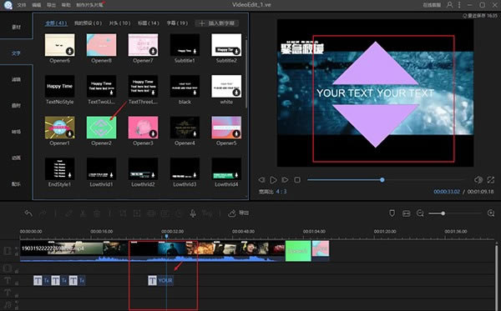The height and width of the screenshot is (311, 501).
Task: Toggle lock on the first text track
Action: click(x=17, y=283)
